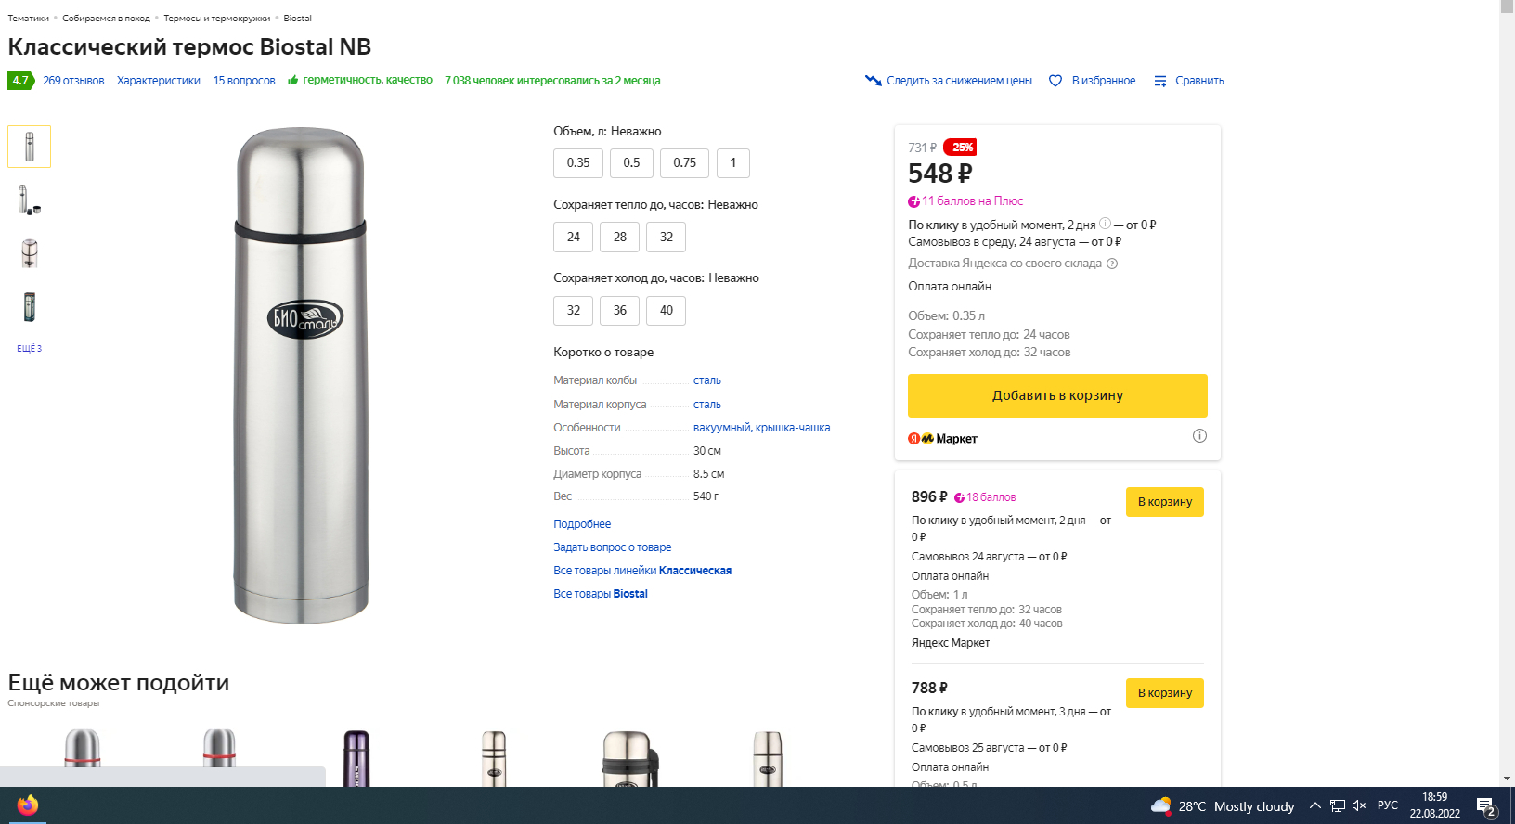Click the Biostal breadcrumb link
The image size is (1515, 824).
(297, 19)
